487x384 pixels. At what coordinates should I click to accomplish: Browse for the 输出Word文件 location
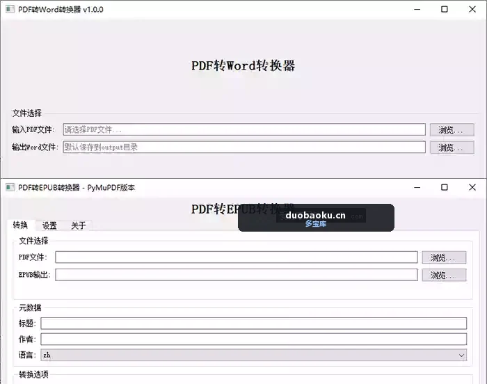[x=452, y=147]
